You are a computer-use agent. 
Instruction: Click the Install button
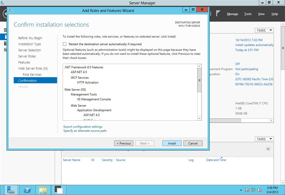172,143
